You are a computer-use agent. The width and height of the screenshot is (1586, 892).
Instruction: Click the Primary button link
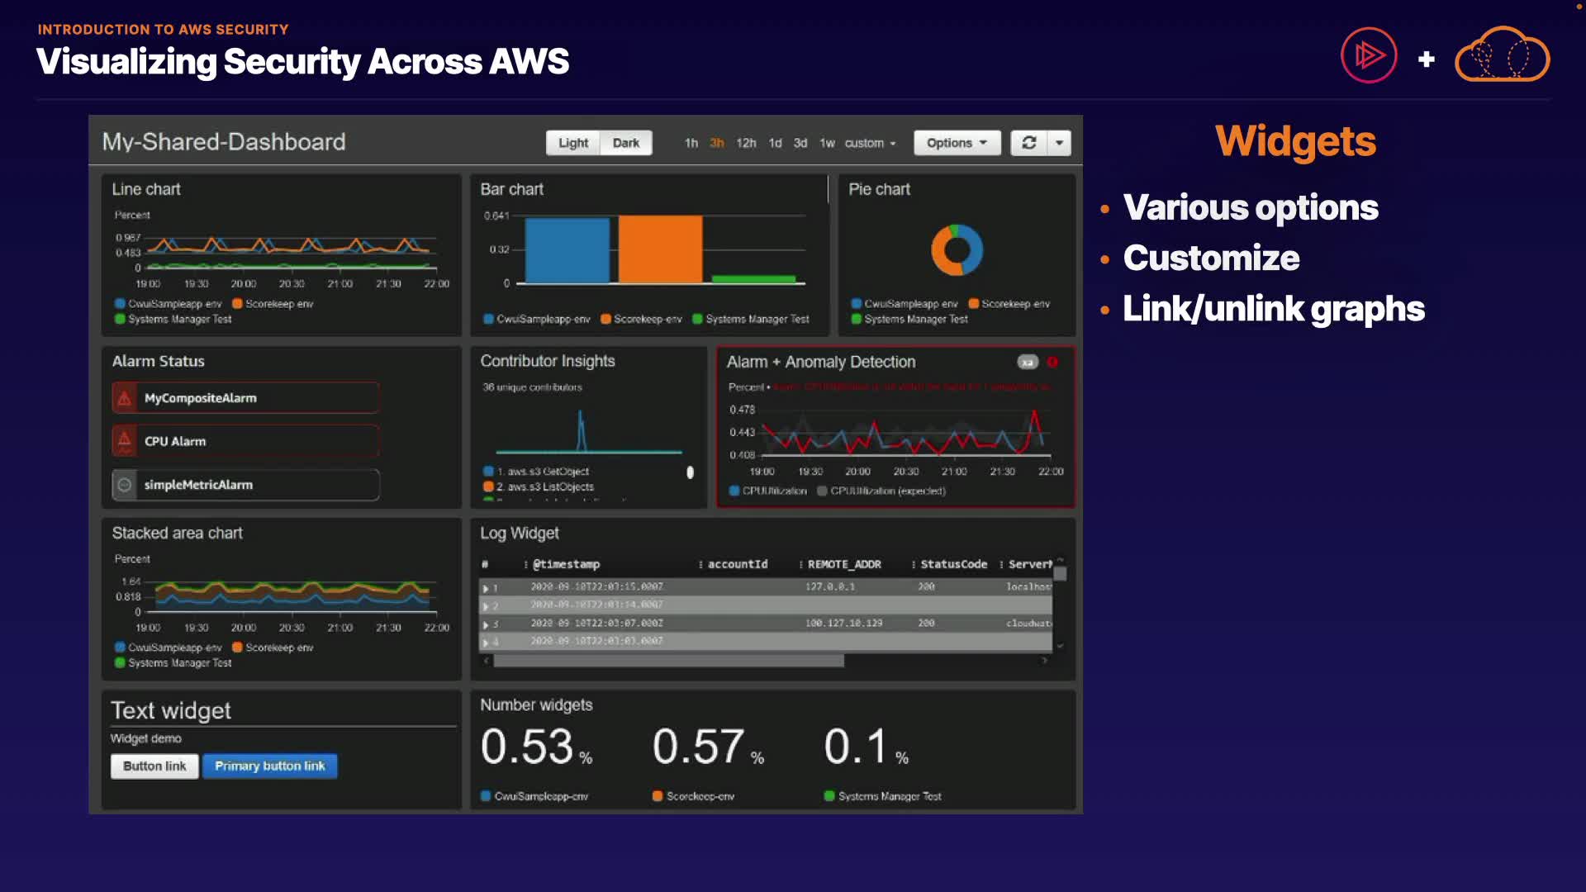pos(270,766)
